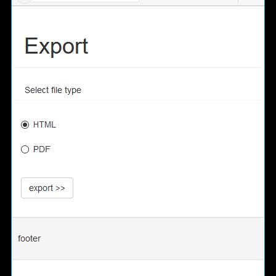Click the toolbar area right of the separator
Image resolution: width=276 pixels, height=276 pixels.
click(251, 2)
